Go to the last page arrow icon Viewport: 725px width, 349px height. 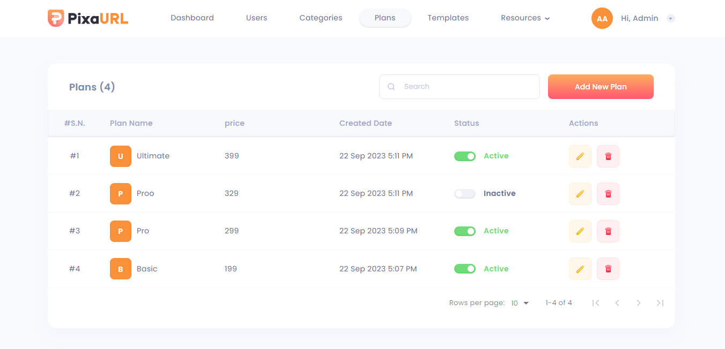(660, 303)
